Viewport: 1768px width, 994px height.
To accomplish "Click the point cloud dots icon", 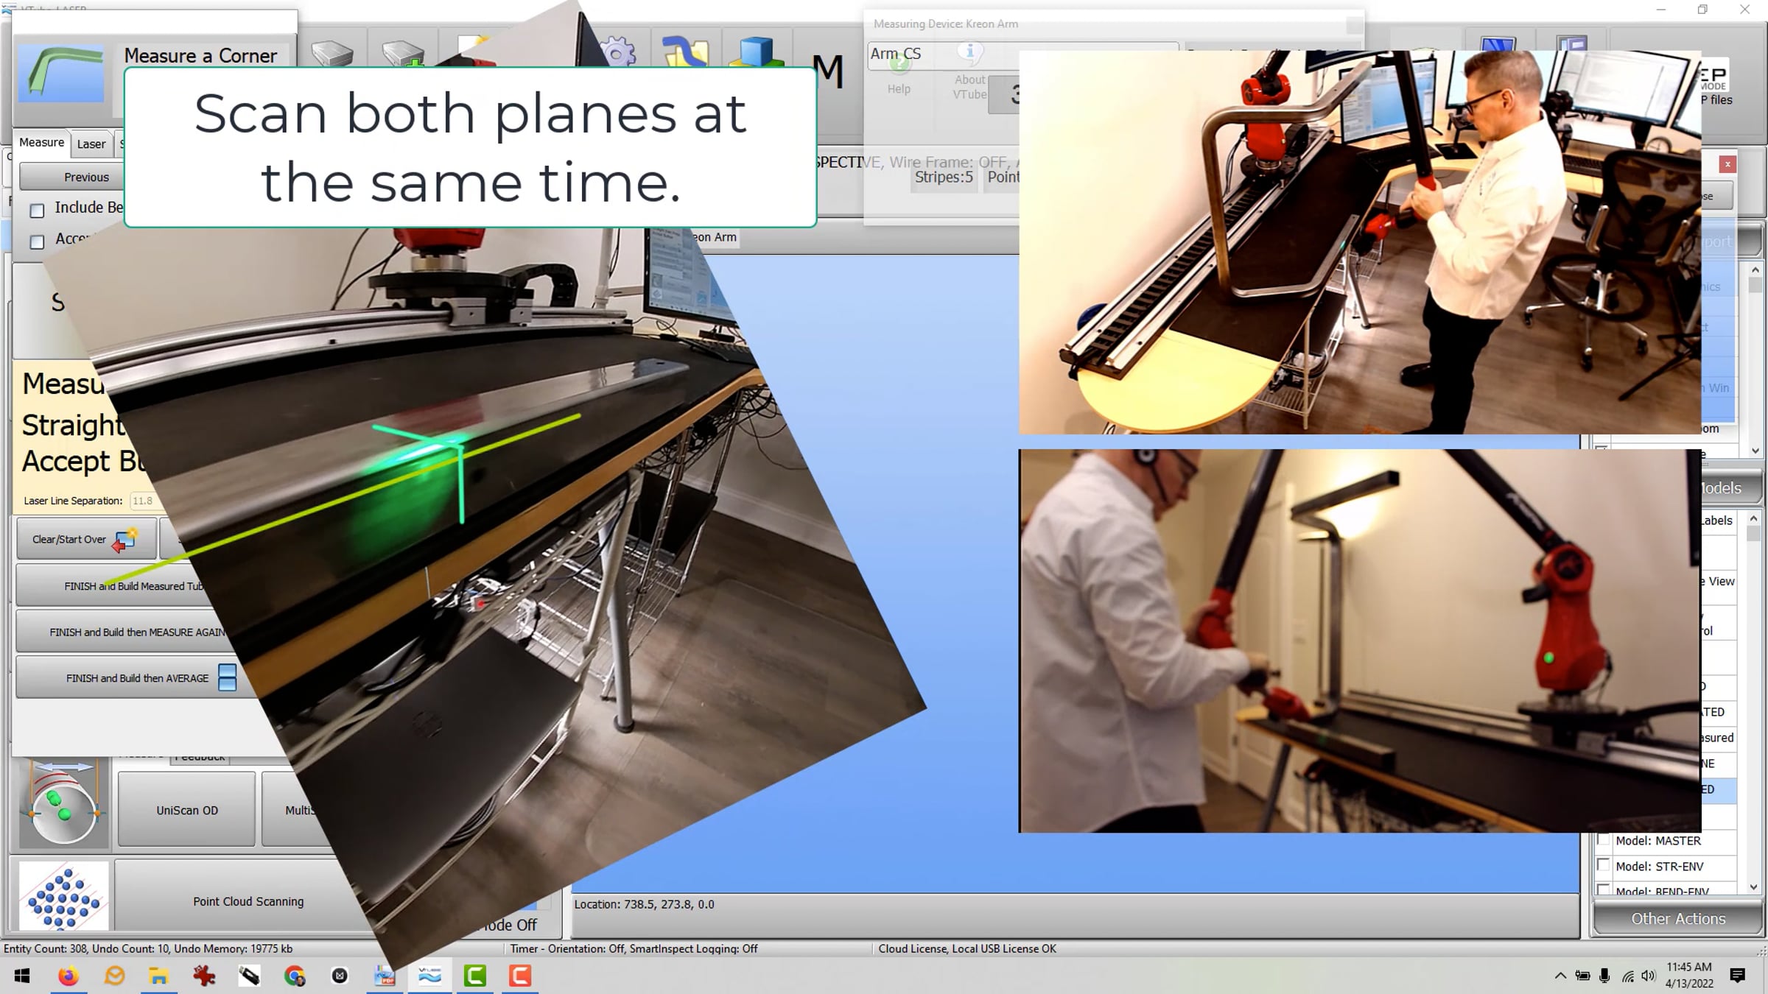I will click(63, 896).
